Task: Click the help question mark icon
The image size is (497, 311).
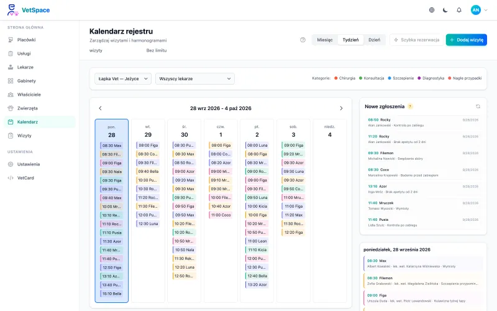Action: (303, 40)
